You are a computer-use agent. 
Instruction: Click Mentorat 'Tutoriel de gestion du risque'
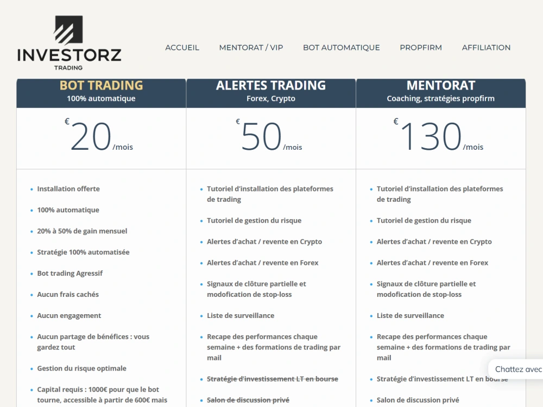(424, 221)
